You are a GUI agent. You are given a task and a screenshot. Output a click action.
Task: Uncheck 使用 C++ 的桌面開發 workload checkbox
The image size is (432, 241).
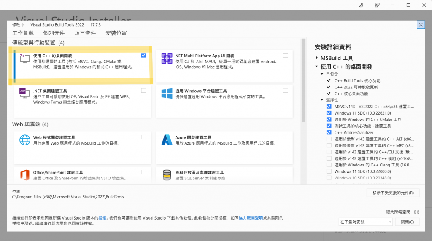[143, 55]
